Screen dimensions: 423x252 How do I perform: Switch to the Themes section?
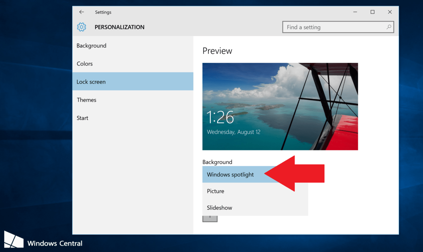pyautogui.click(x=86, y=100)
